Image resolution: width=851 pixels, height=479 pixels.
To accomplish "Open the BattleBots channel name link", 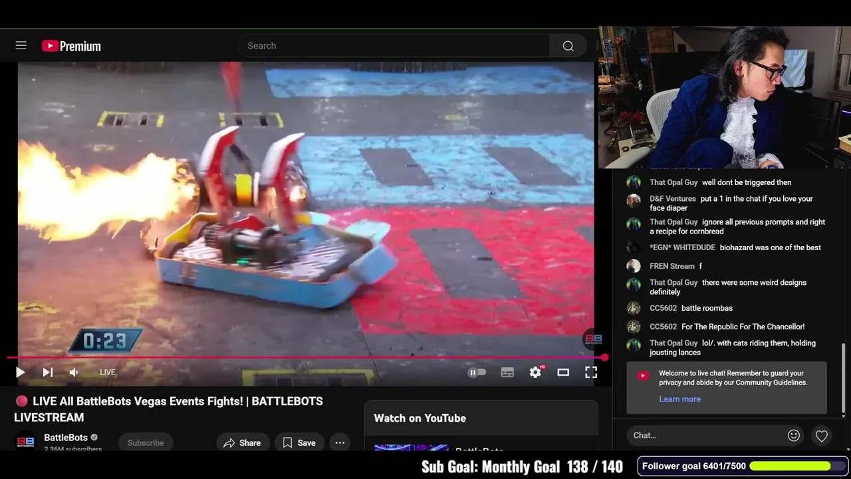I will point(66,438).
